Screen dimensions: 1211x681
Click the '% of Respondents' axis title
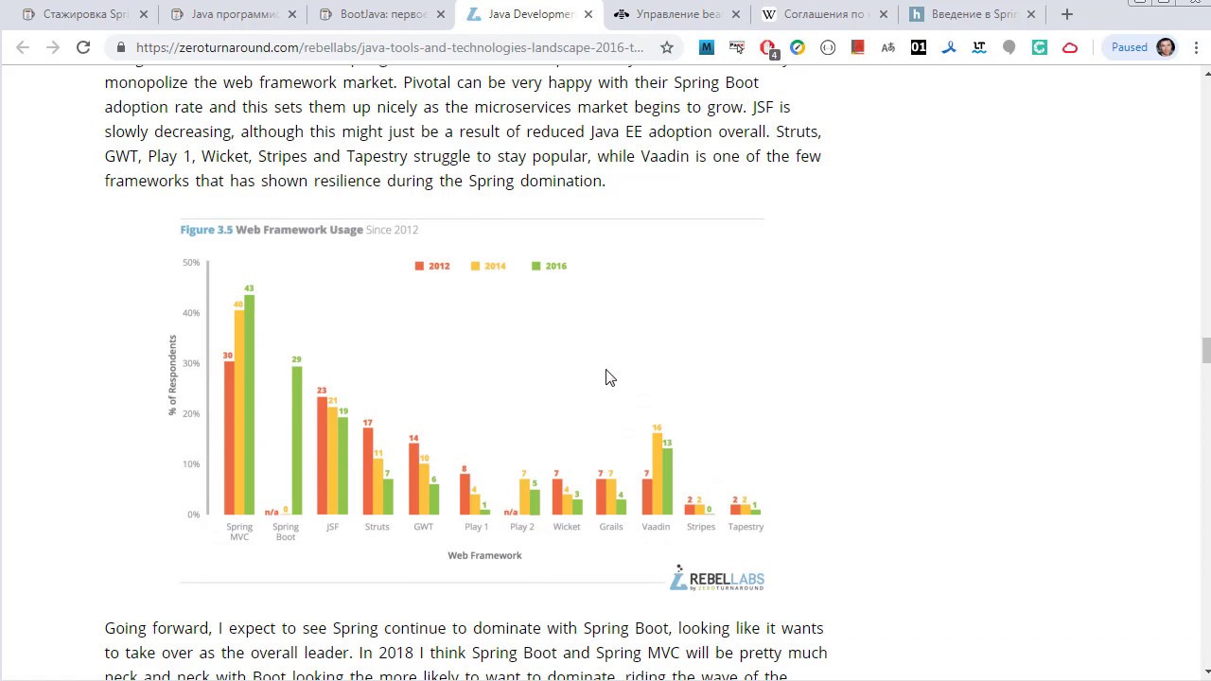[172, 375]
